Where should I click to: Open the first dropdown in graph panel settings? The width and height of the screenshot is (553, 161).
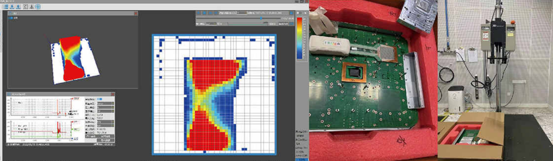[105, 104]
